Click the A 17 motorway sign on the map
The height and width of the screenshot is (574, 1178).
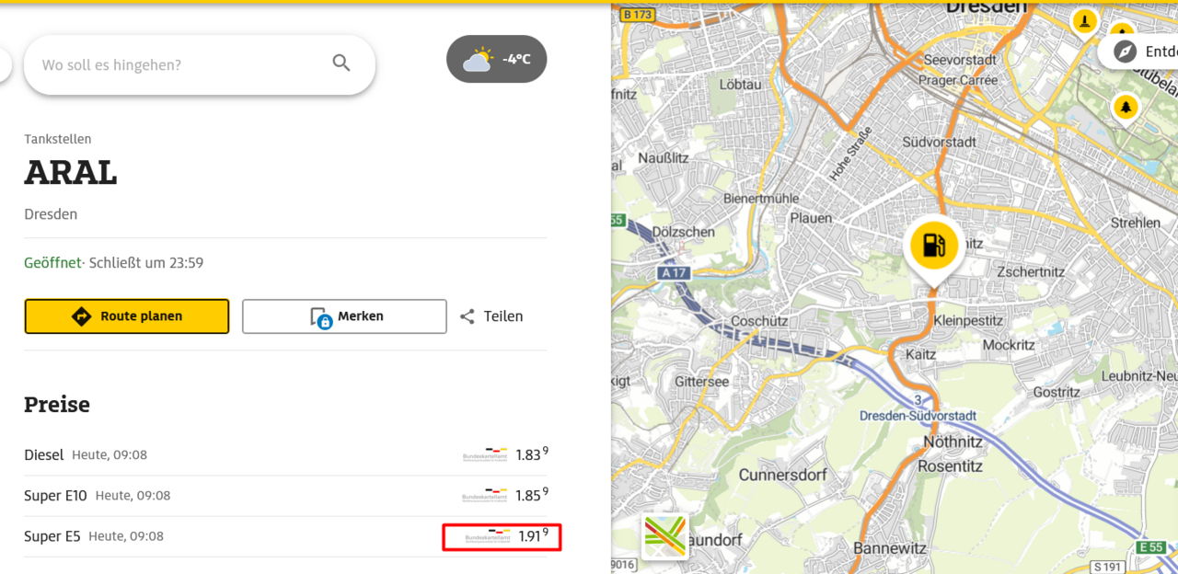pyautogui.click(x=673, y=273)
